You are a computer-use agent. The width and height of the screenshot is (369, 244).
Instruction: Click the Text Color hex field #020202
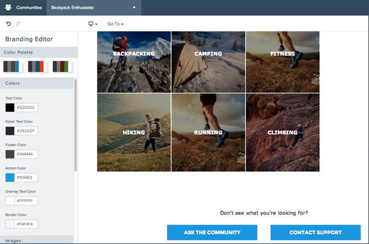26,107
